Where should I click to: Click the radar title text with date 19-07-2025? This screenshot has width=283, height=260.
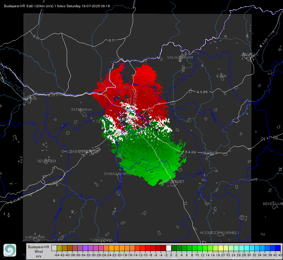[57, 6]
